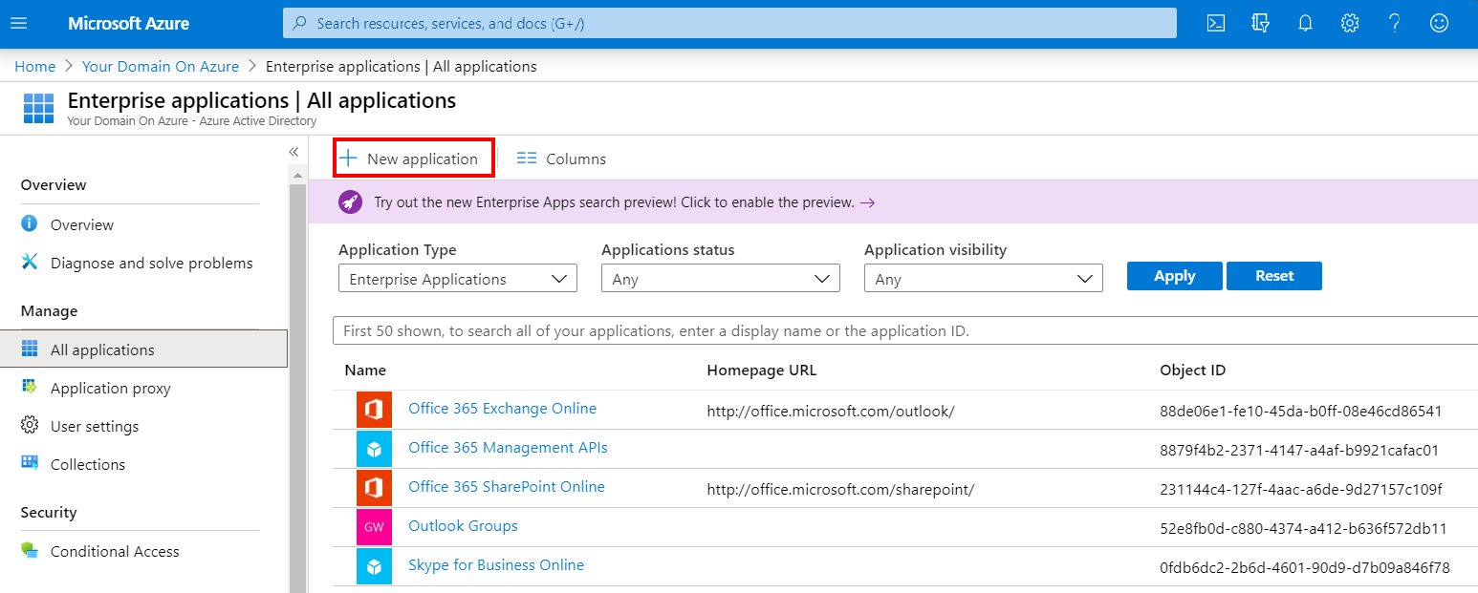Click the New application button
Image resolution: width=1478 pixels, height=593 pixels.
[x=413, y=158]
